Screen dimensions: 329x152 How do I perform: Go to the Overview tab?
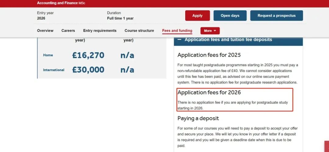(45, 31)
